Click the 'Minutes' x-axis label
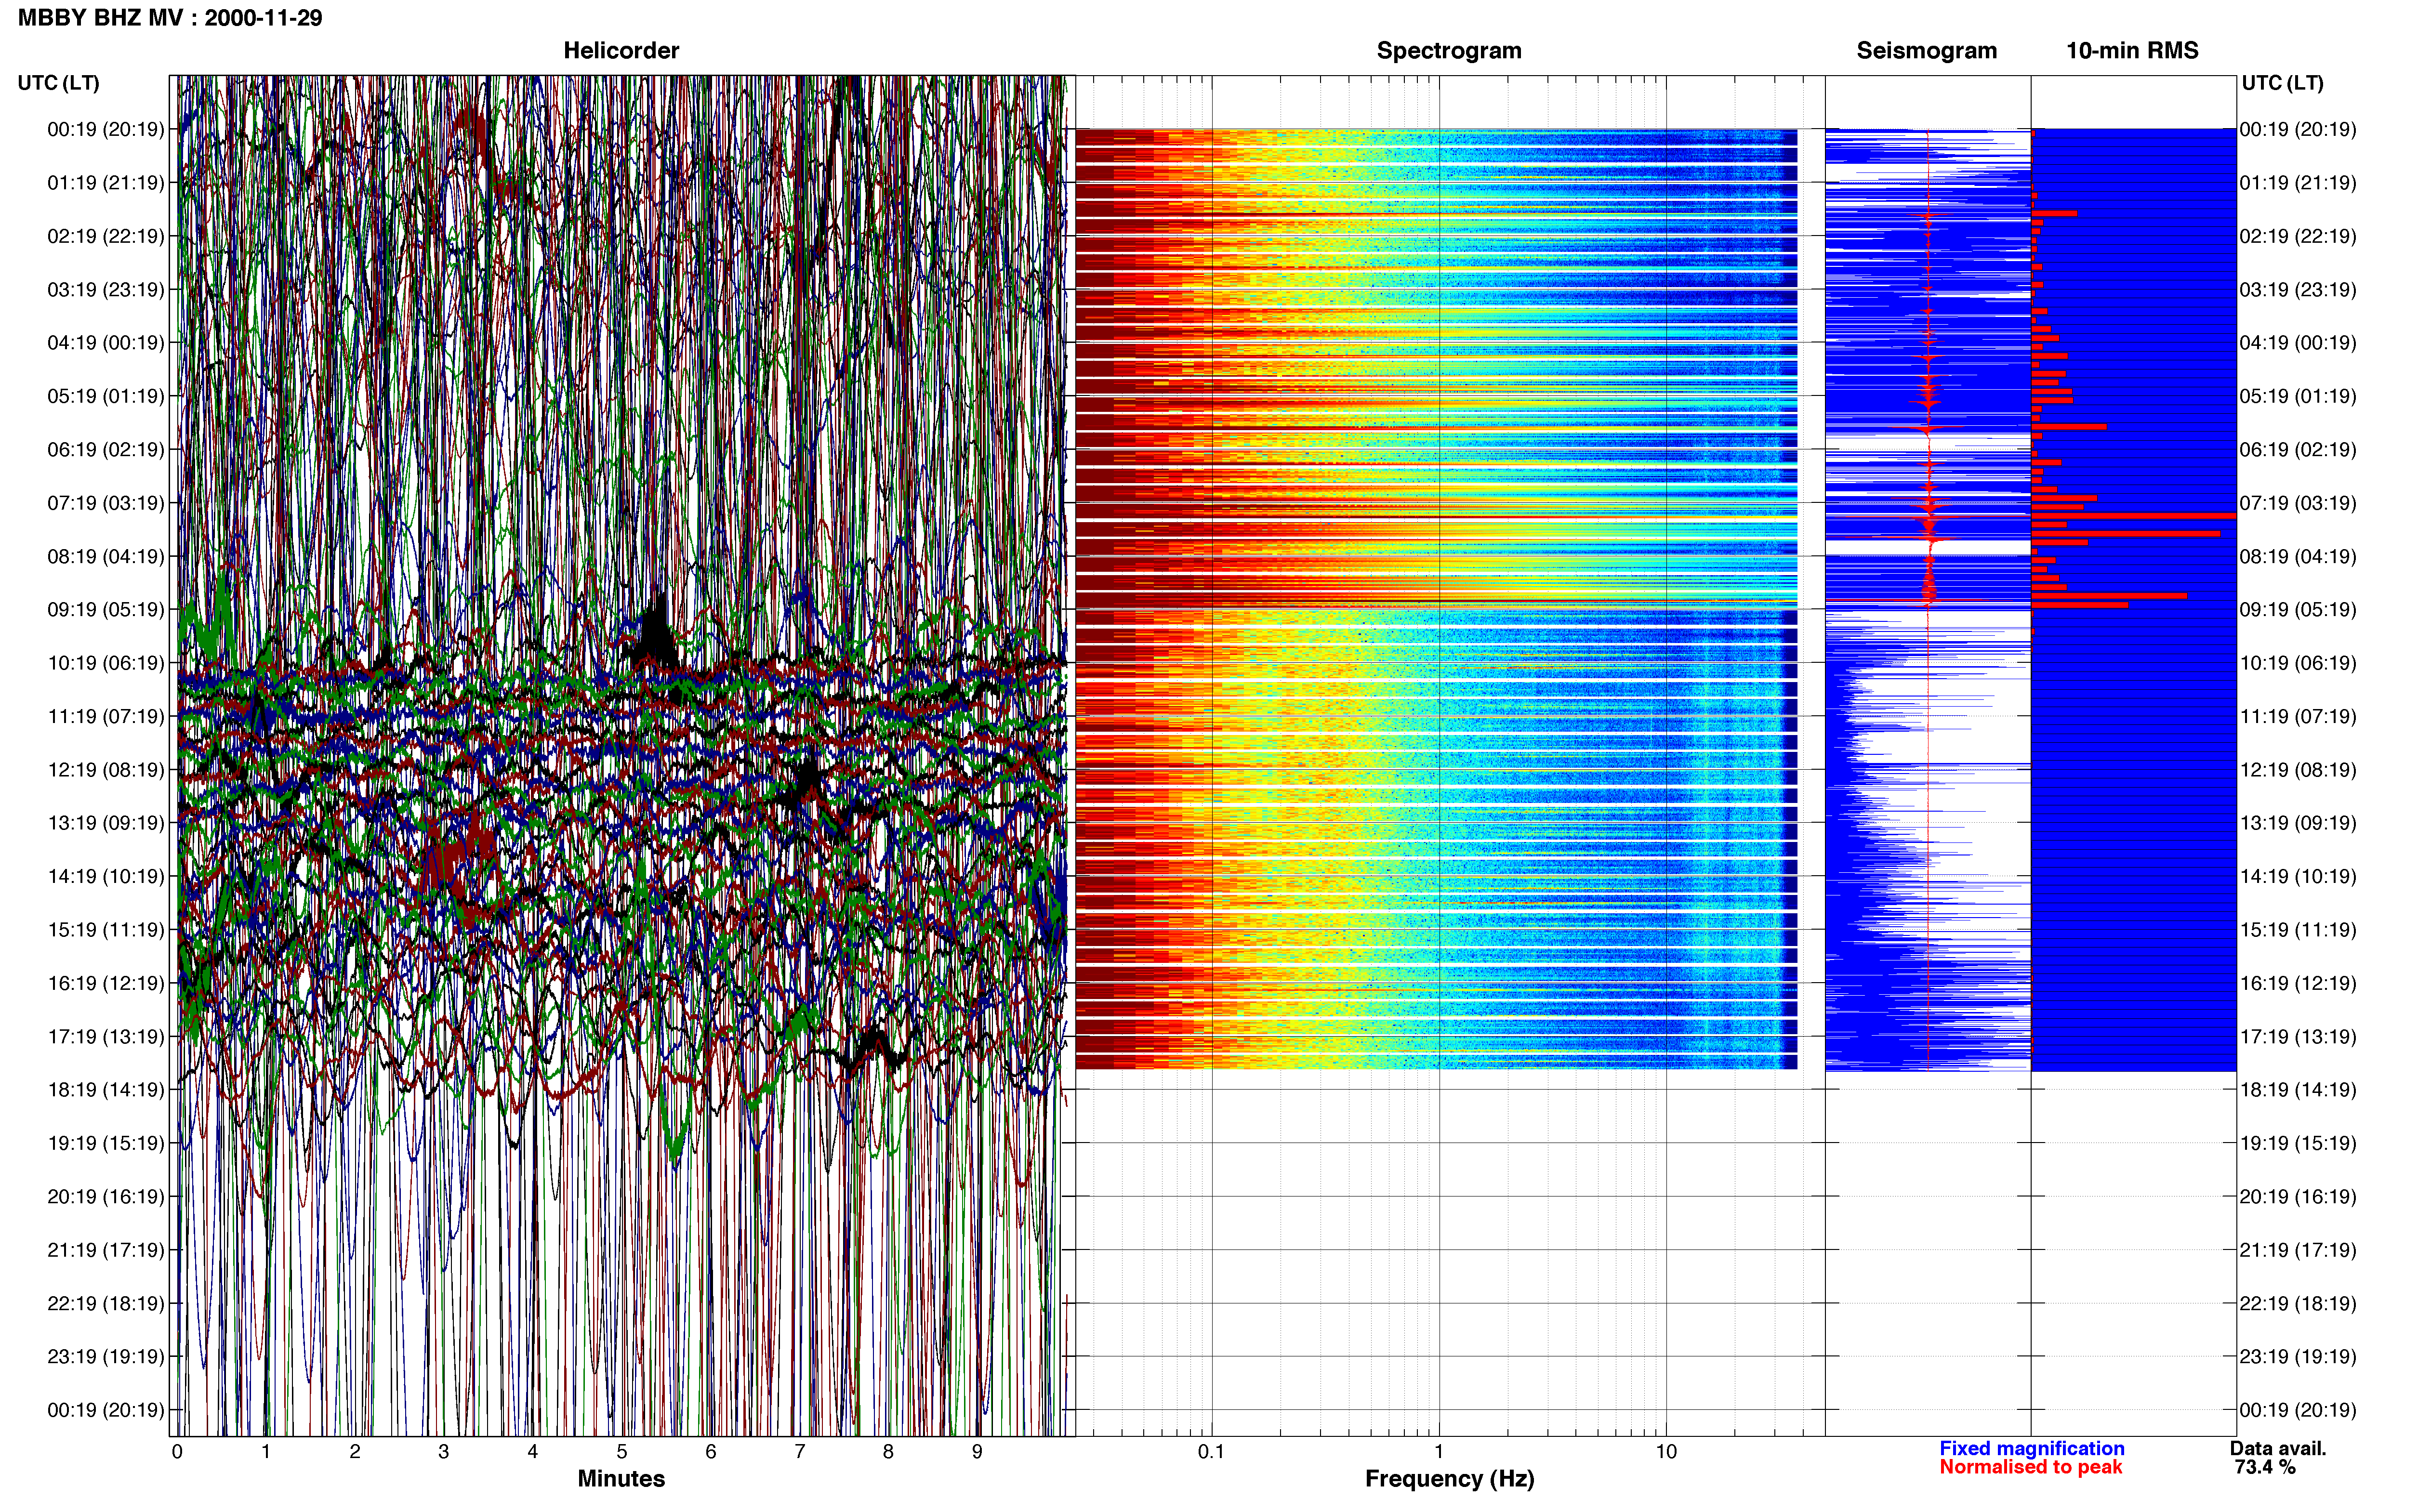This screenshot has height=1512, width=2418. tap(621, 1479)
